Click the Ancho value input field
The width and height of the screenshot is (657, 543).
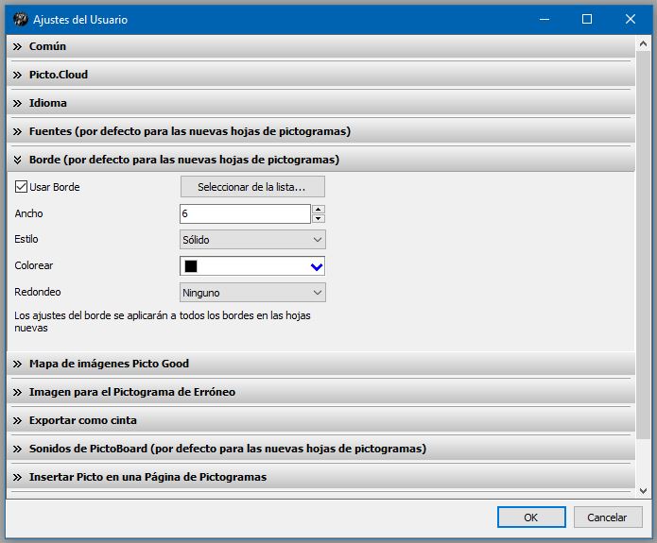tap(245, 214)
